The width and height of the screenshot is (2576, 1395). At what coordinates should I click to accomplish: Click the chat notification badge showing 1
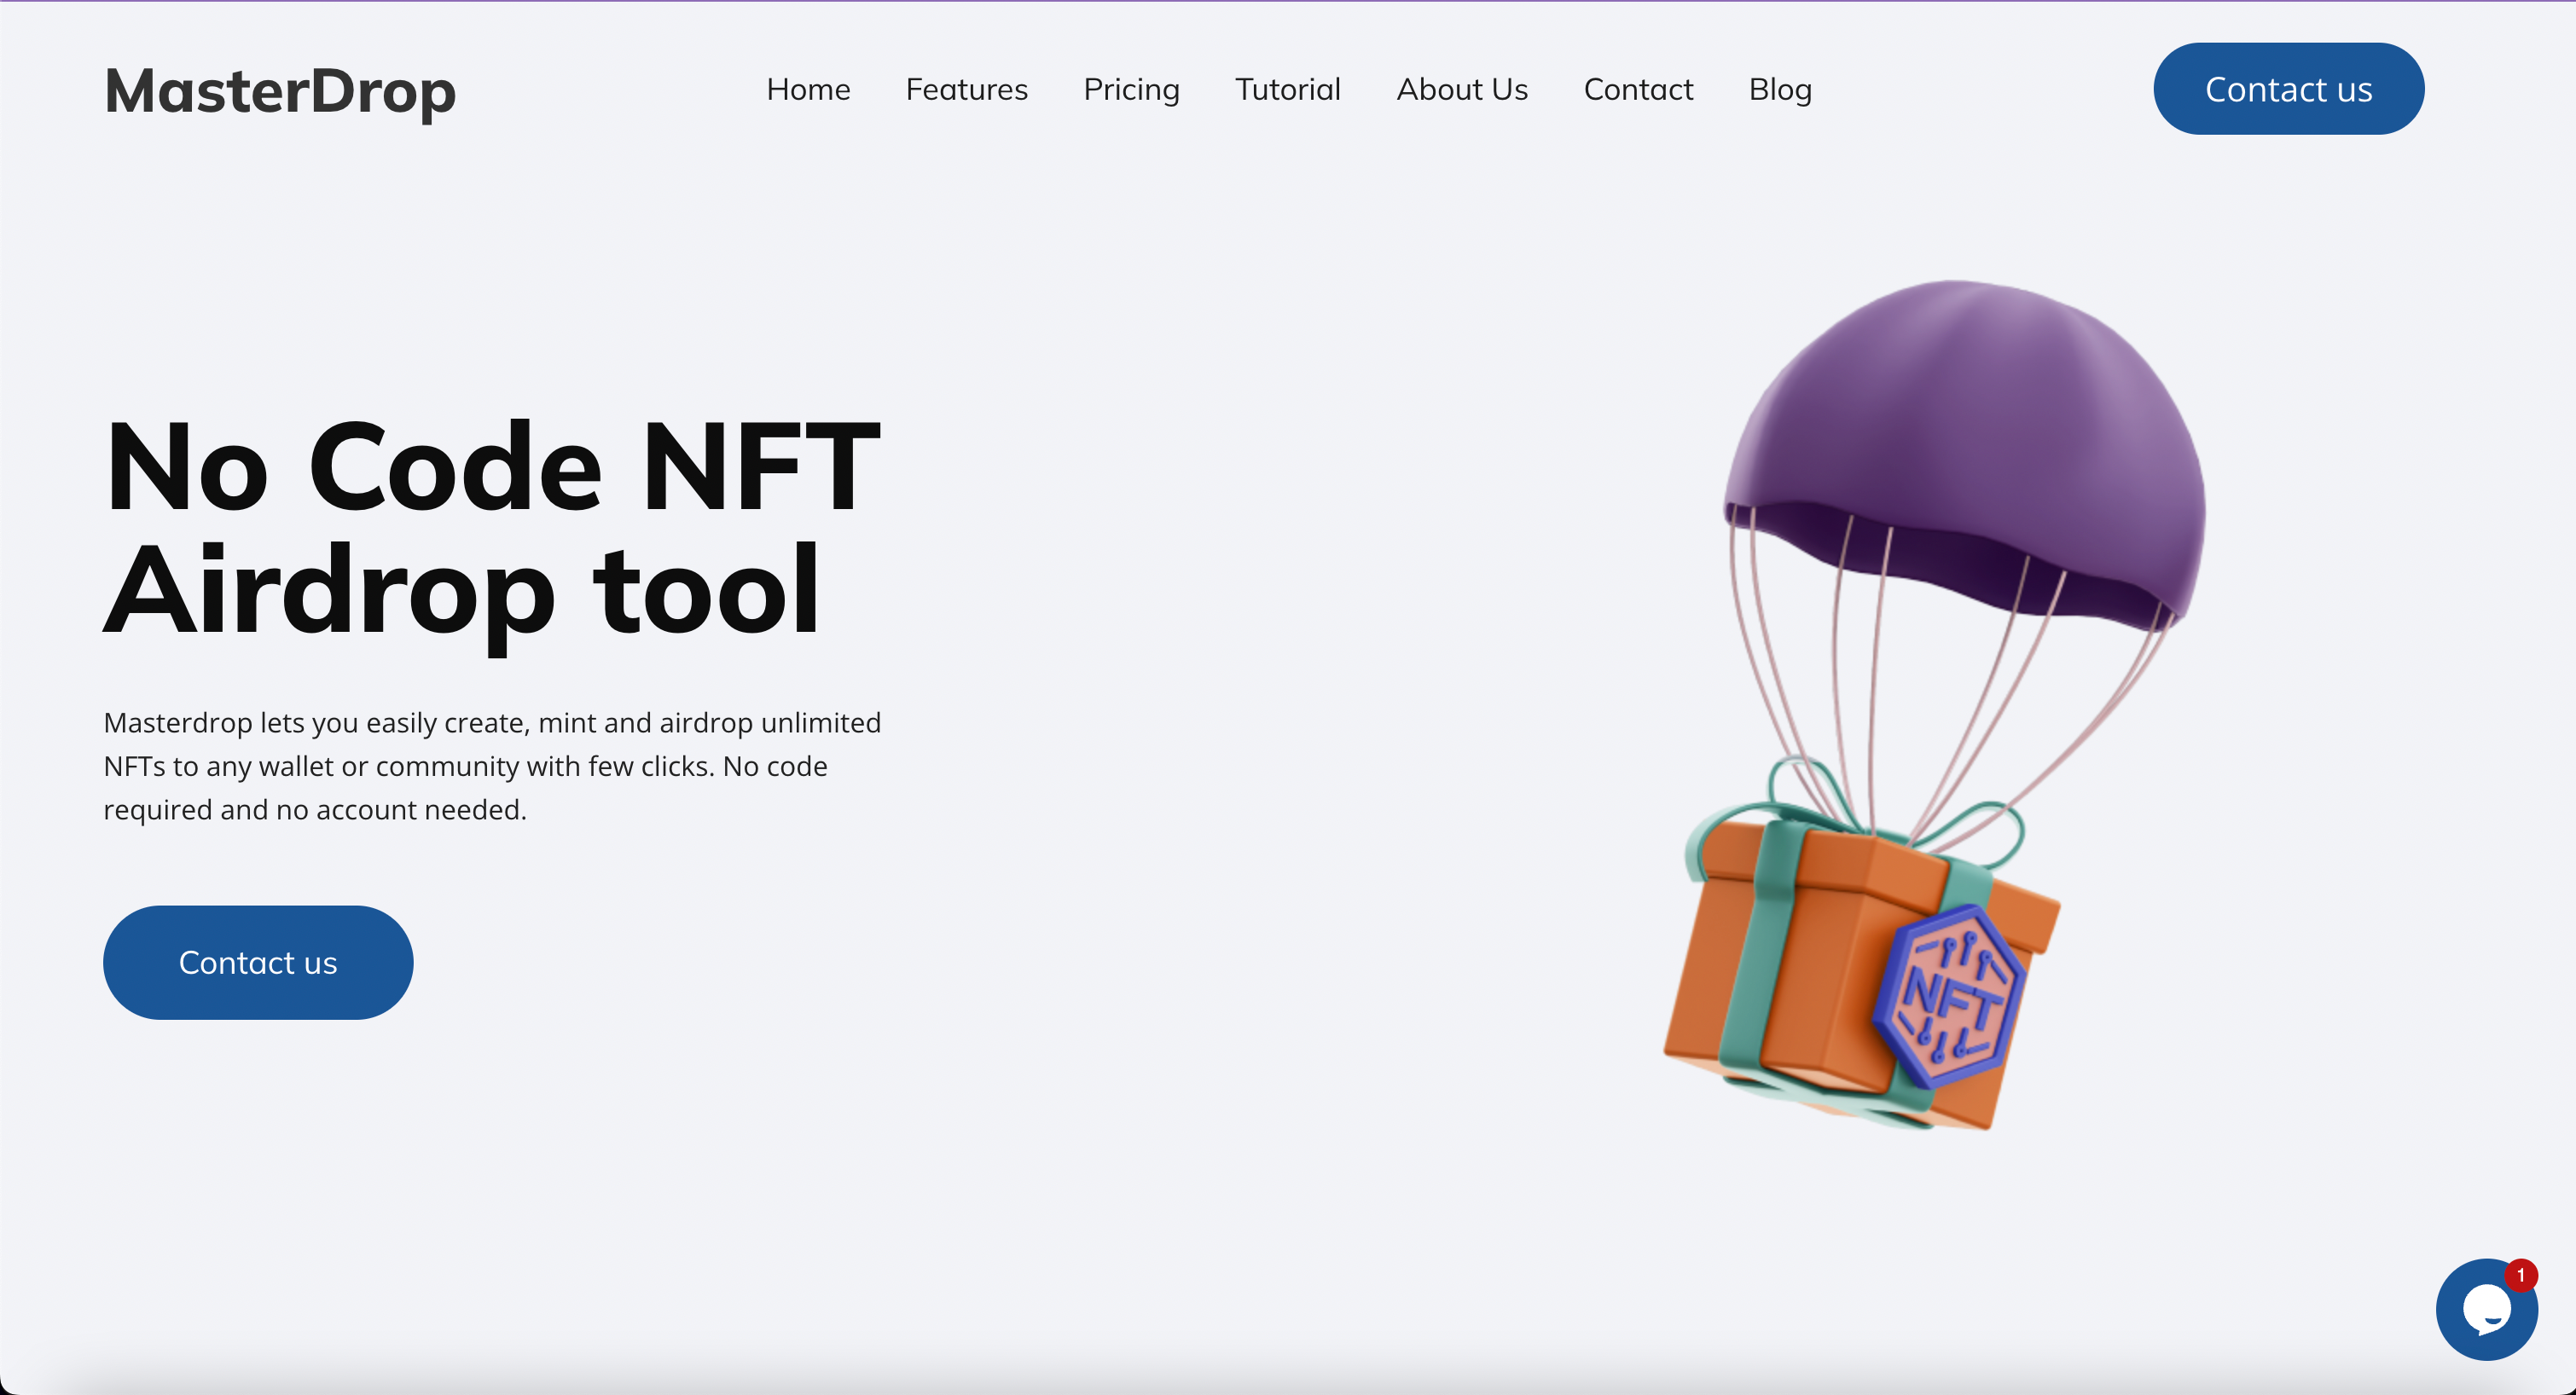pos(2520,1275)
